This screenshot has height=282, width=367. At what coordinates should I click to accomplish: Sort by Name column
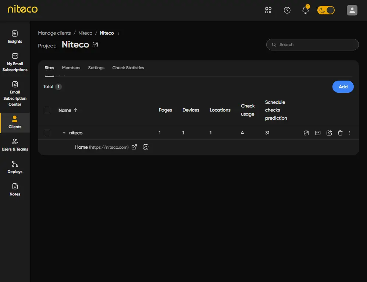pyautogui.click(x=68, y=110)
